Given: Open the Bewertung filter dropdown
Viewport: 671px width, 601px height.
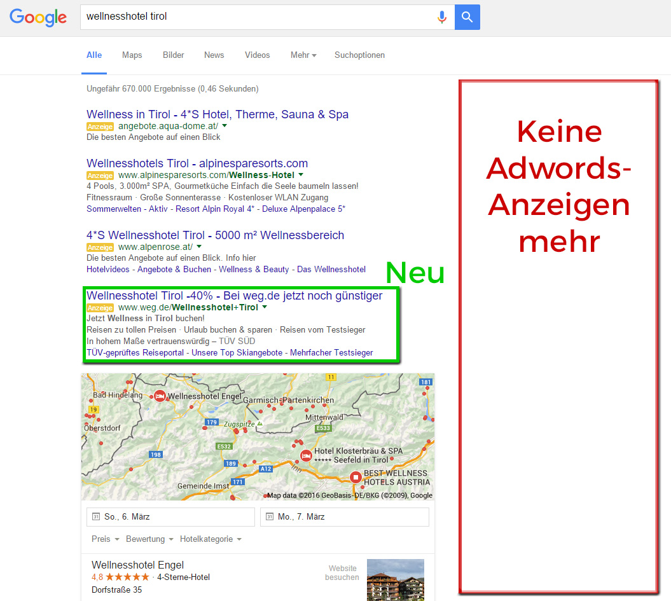Looking at the screenshot, I should click(x=149, y=539).
